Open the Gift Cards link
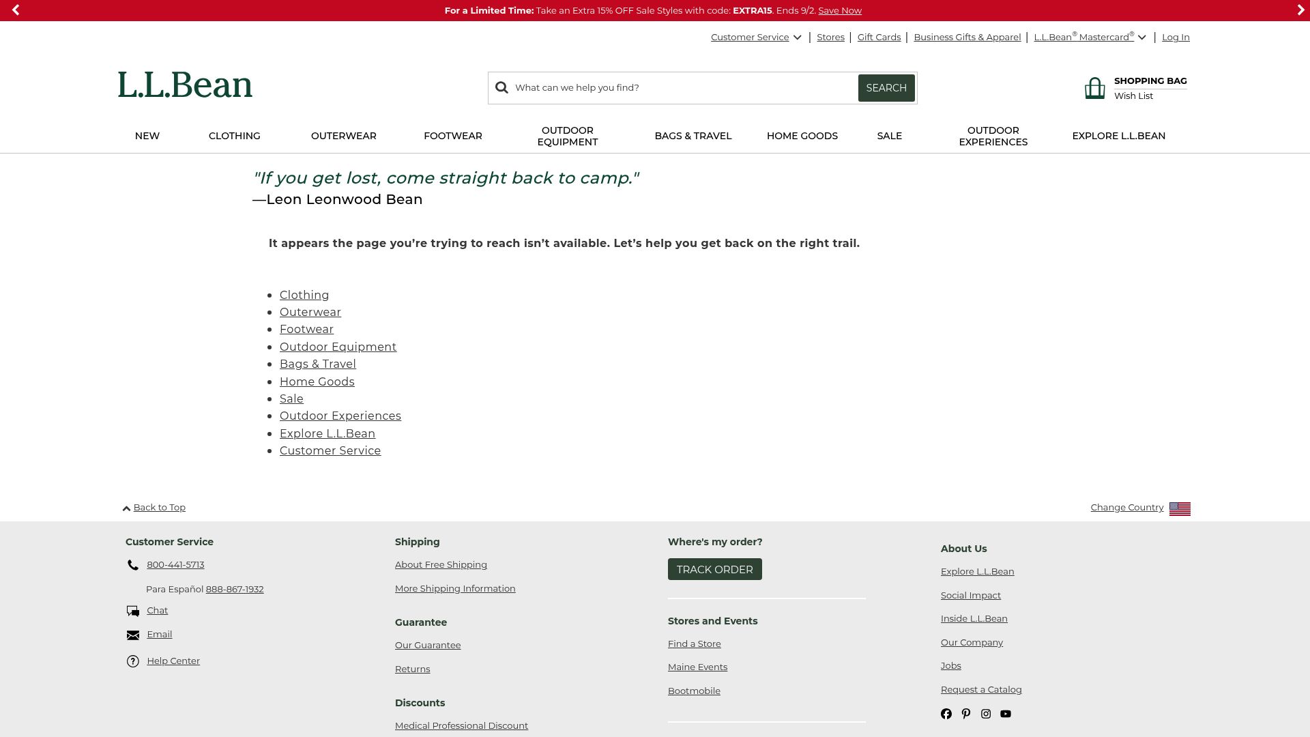 pos(879,38)
